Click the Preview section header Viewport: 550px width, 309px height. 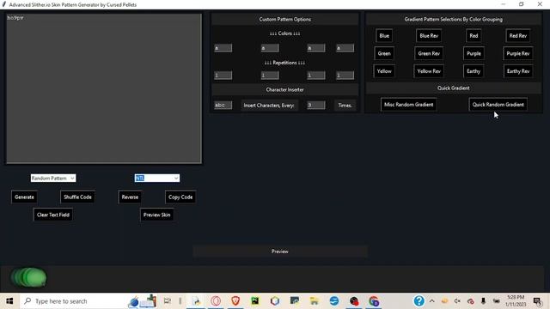click(280, 251)
